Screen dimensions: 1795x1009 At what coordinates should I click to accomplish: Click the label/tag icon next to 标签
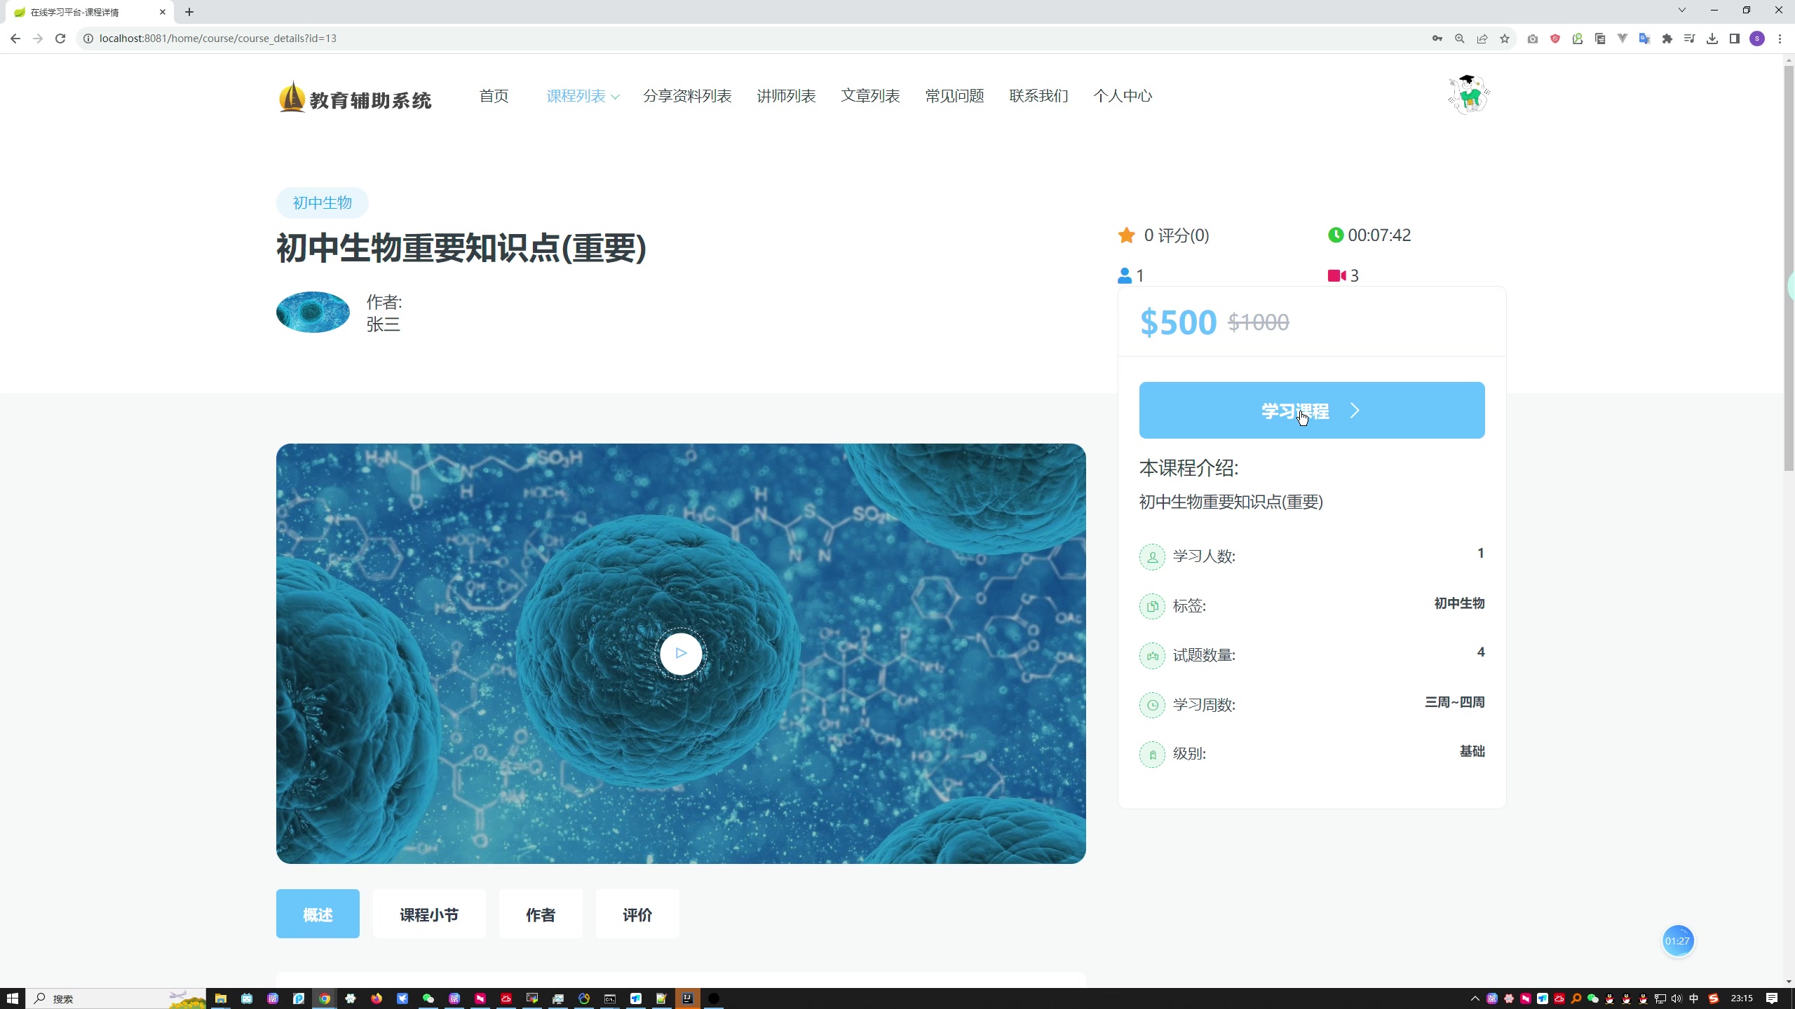tap(1151, 606)
